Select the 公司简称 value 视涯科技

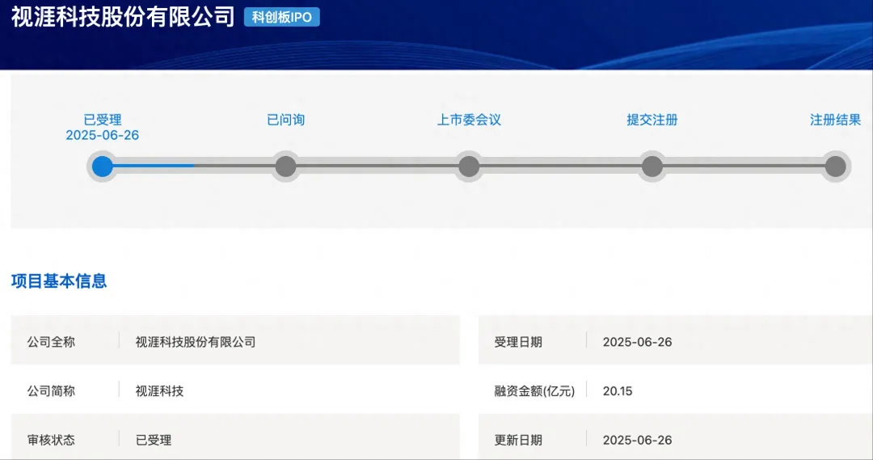pyautogui.click(x=159, y=391)
